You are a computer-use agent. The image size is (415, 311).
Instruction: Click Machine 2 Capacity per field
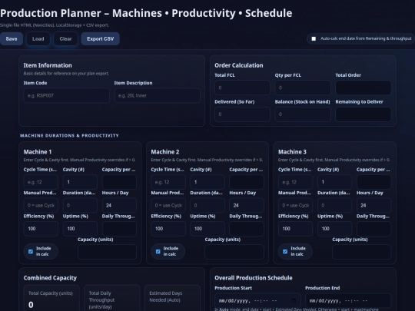[x=247, y=182]
